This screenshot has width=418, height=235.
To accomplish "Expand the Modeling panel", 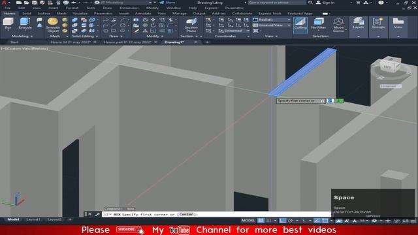I will pos(22,37).
